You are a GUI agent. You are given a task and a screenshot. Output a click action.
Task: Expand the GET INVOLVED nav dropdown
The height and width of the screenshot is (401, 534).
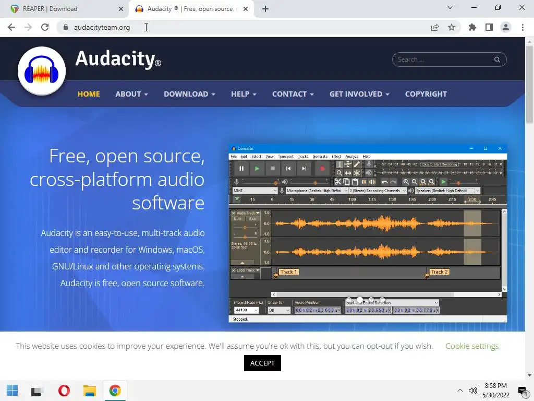359,94
